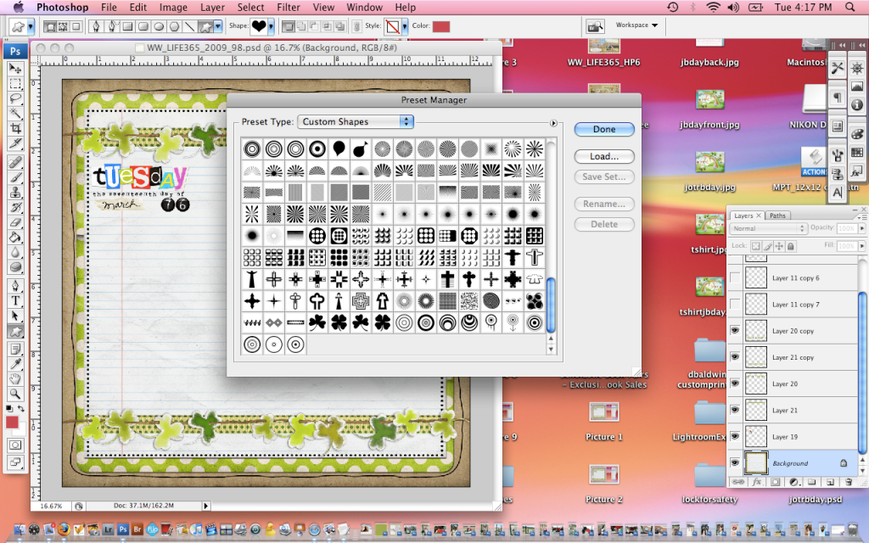Toggle visibility of Layer 19
The image size is (869, 543).
735,437
